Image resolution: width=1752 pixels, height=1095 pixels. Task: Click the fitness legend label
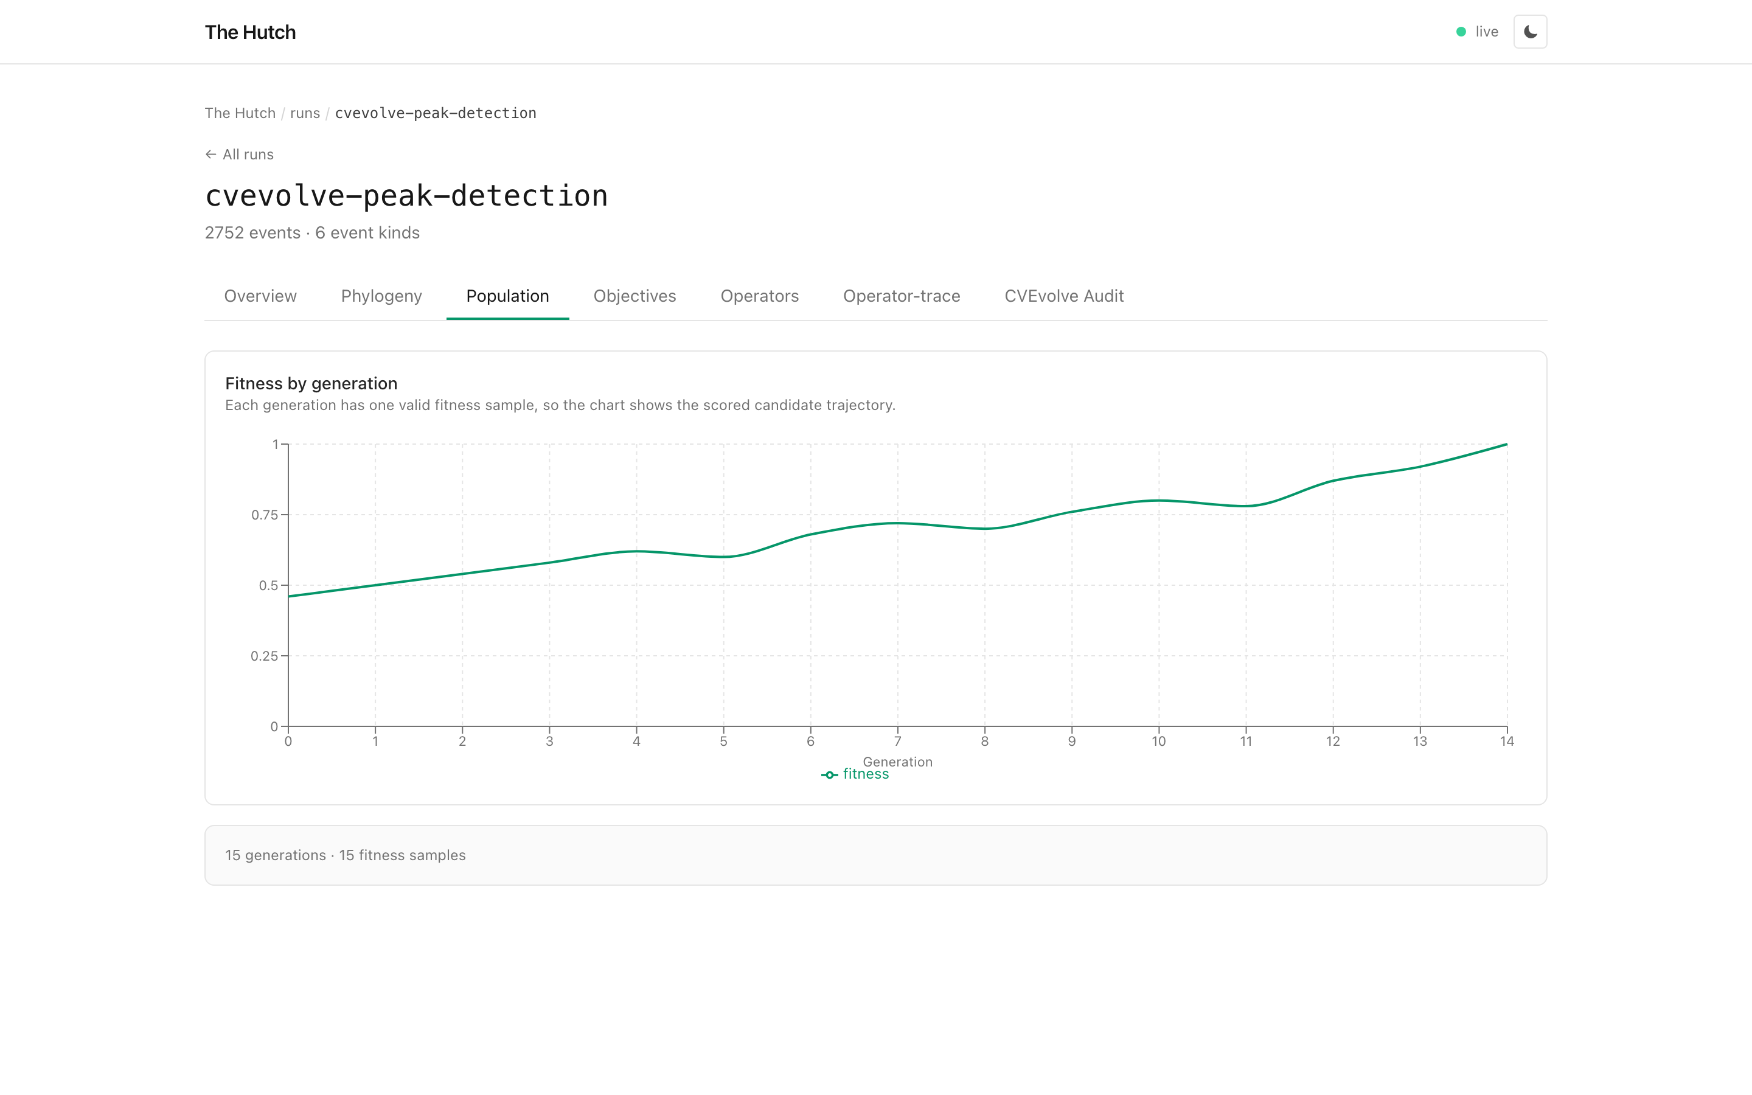(866, 774)
